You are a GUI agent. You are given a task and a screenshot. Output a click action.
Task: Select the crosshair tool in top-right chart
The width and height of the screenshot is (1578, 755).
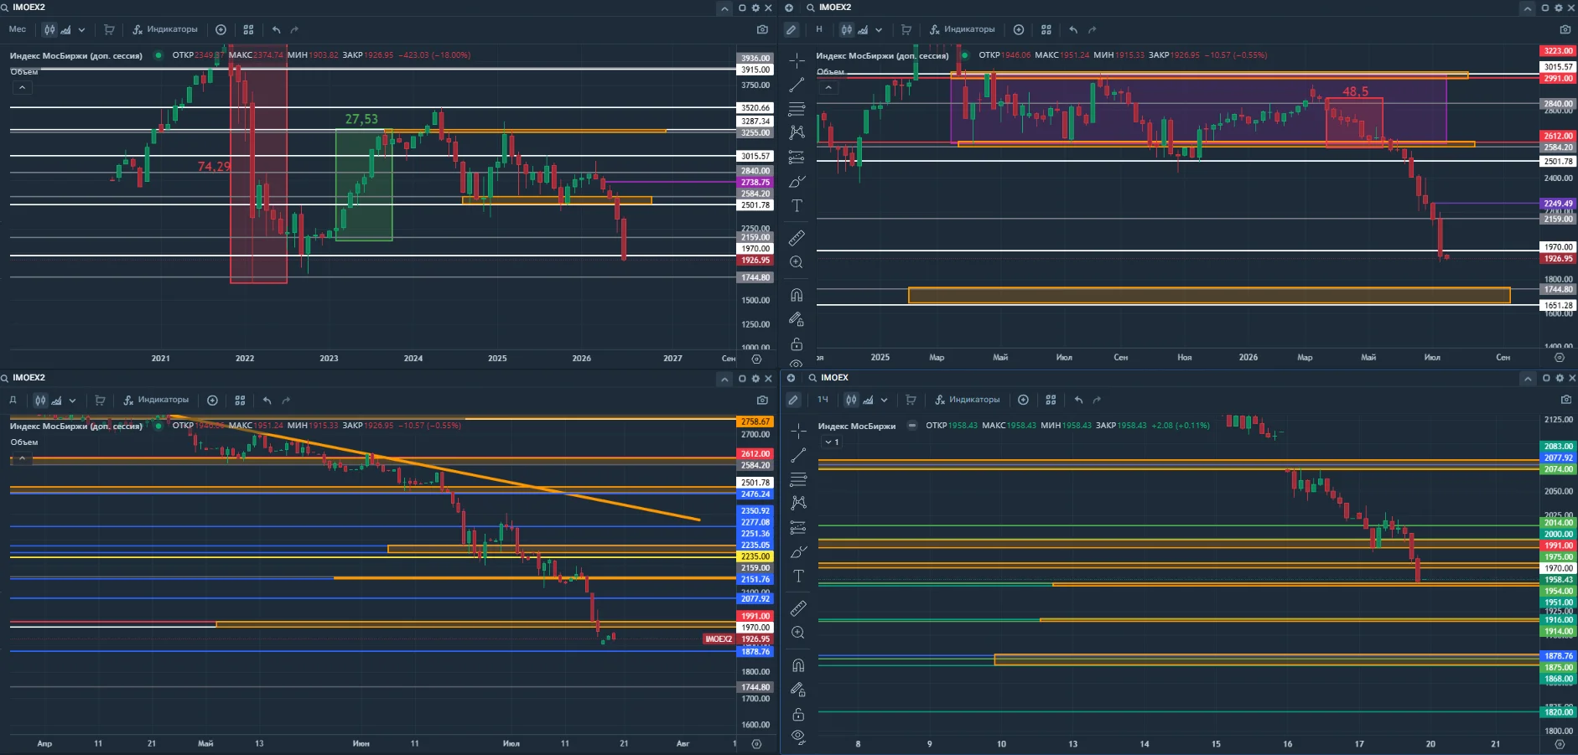pos(797,60)
